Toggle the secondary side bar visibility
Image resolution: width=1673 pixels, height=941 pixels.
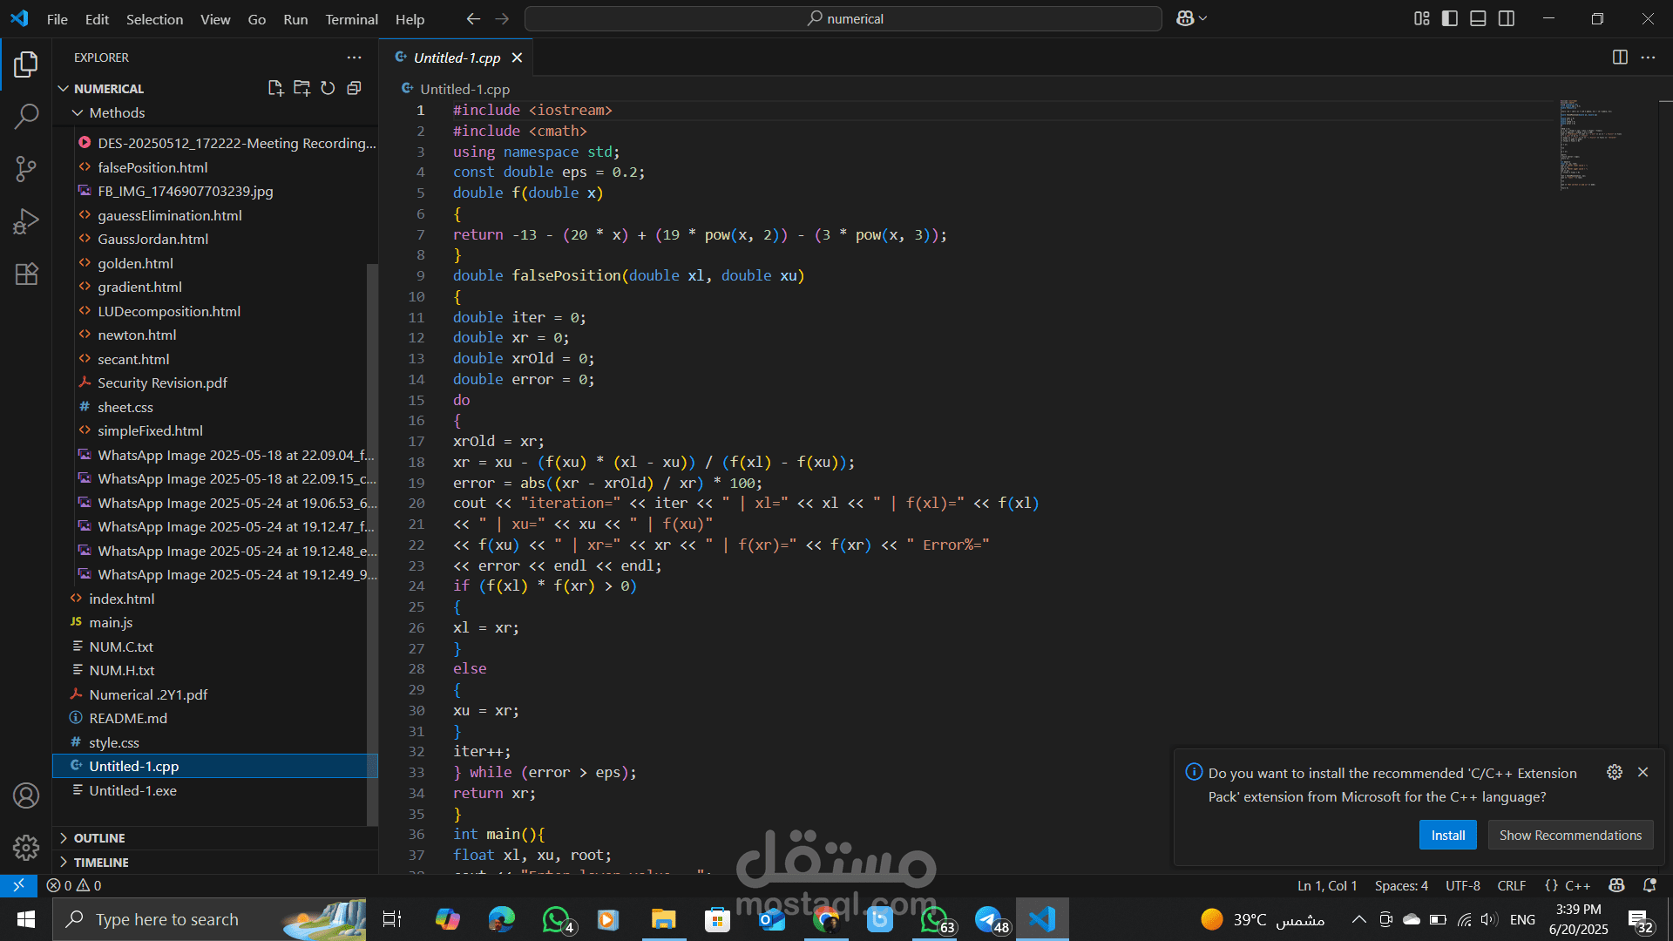[1507, 18]
